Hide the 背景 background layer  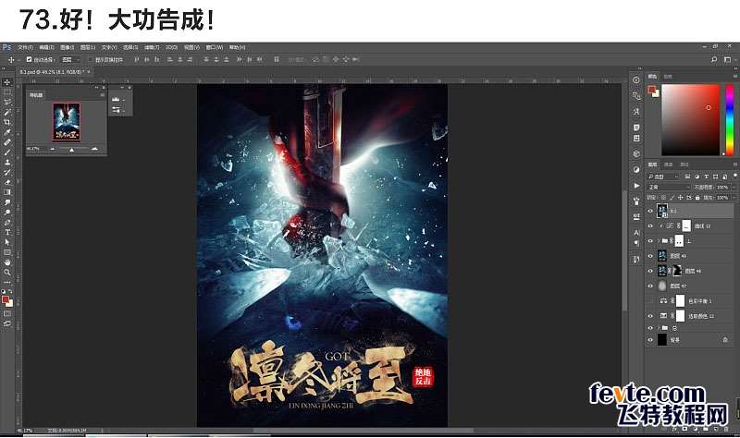point(650,339)
